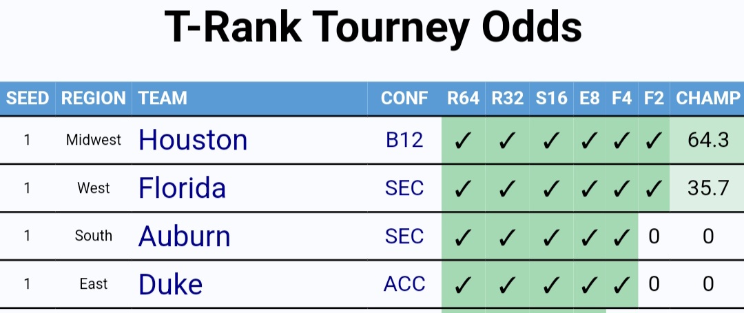Open the Florida team link
Image resolution: width=744 pixels, height=313 pixels.
182,188
